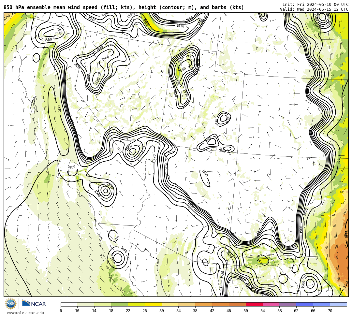Click the colorbar tick label 18

[111, 311]
